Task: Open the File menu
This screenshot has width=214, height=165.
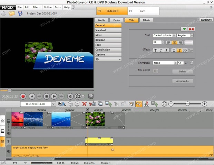Action: (x=19, y=7)
